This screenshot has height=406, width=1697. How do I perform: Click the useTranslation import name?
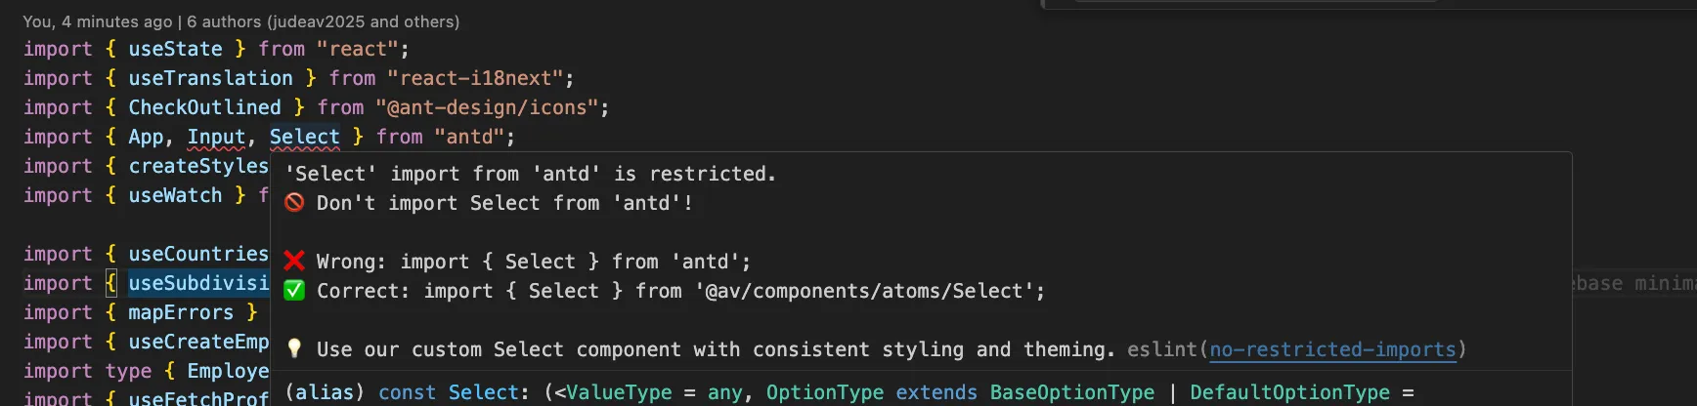click(x=210, y=78)
